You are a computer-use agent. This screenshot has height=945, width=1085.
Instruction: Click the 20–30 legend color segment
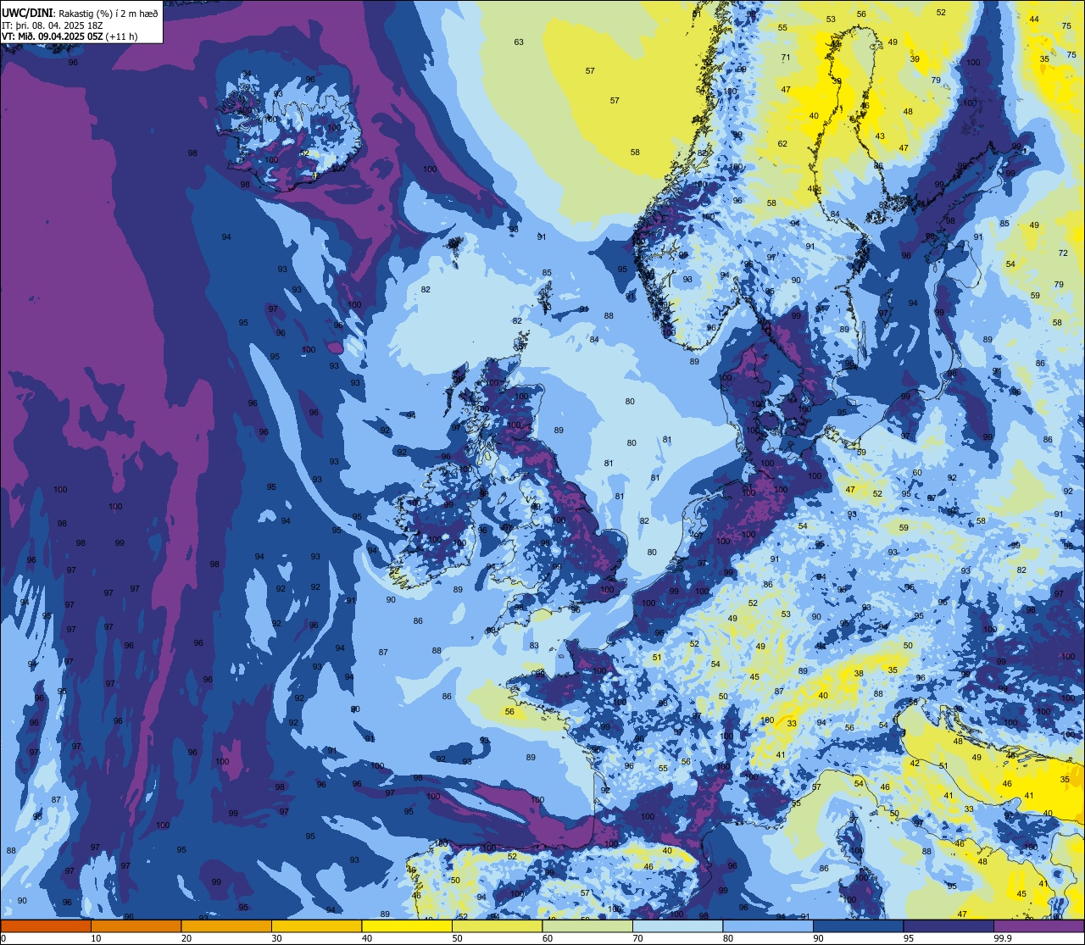pos(226,926)
